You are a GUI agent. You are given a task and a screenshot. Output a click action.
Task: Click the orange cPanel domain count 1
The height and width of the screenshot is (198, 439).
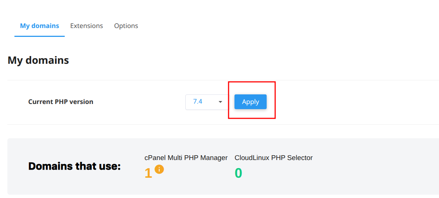pos(148,173)
